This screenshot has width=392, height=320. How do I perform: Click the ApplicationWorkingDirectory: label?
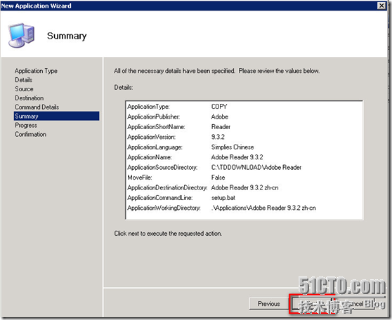pos(164,208)
